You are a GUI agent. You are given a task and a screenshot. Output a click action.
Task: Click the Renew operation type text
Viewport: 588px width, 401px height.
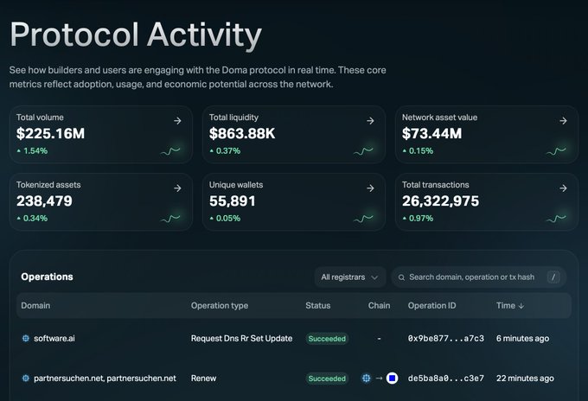pos(203,379)
